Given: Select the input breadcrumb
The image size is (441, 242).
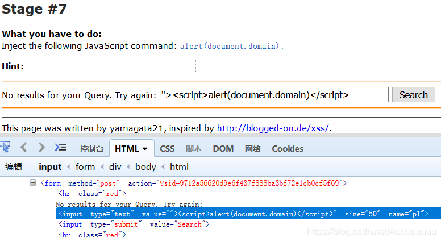Looking at the screenshot, I should coord(50,167).
